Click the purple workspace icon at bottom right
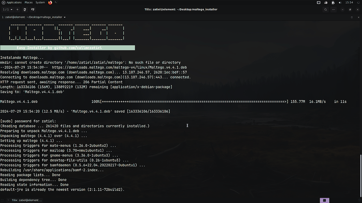362x203 pixels. tap(324, 200)
